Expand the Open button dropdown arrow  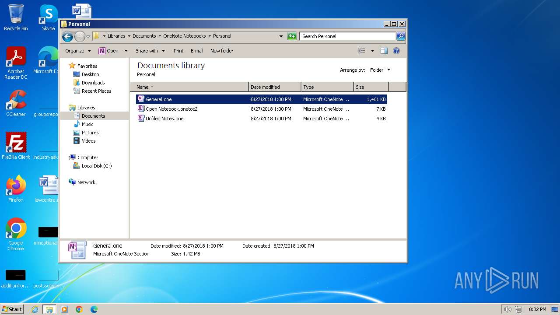(126, 51)
